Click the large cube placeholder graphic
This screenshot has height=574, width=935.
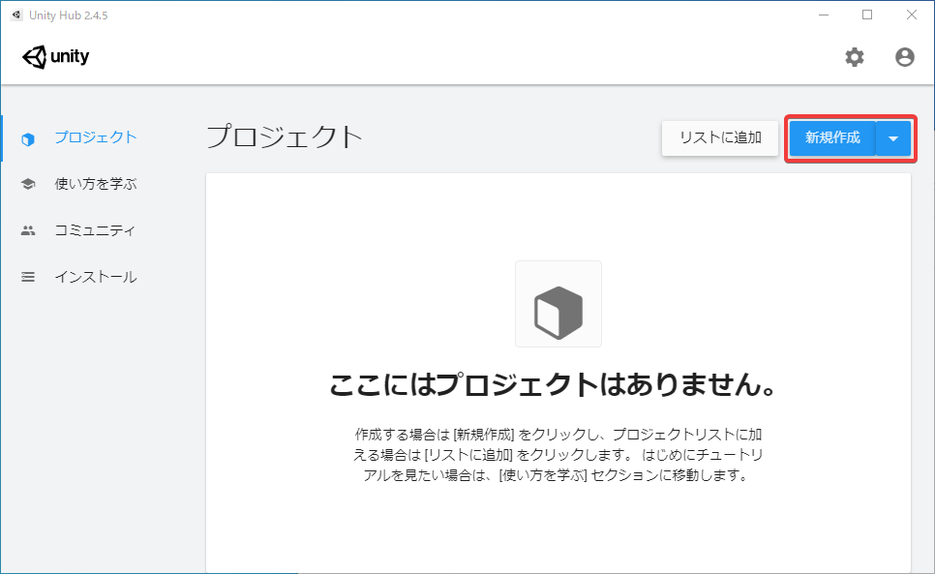coord(558,303)
